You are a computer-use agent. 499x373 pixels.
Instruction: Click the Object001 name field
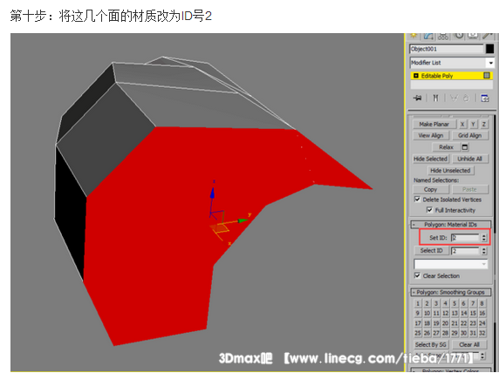(447, 49)
